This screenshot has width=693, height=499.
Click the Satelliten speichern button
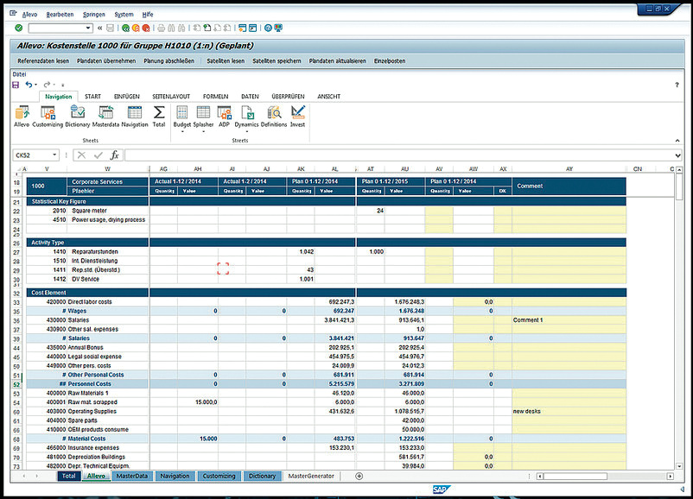click(x=277, y=61)
